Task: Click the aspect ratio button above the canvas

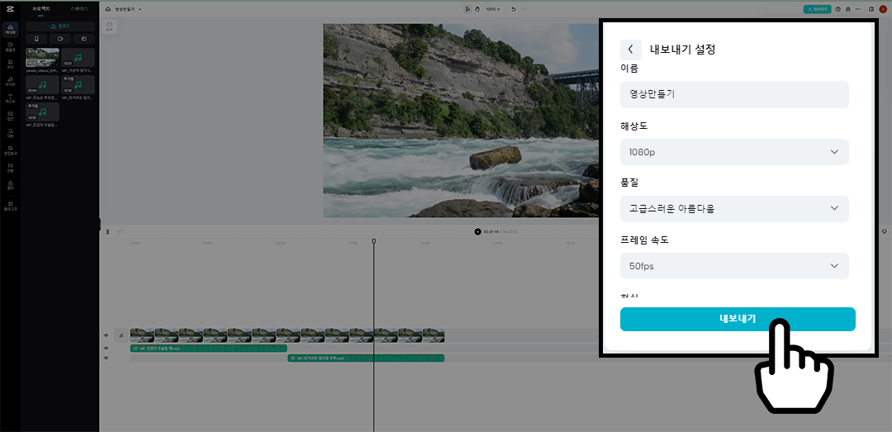Action: [x=109, y=26]
